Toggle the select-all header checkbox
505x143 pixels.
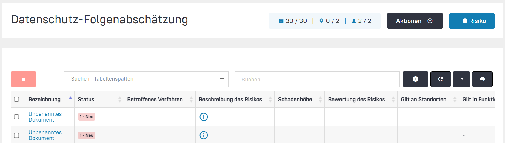click(x=16, y=99)
